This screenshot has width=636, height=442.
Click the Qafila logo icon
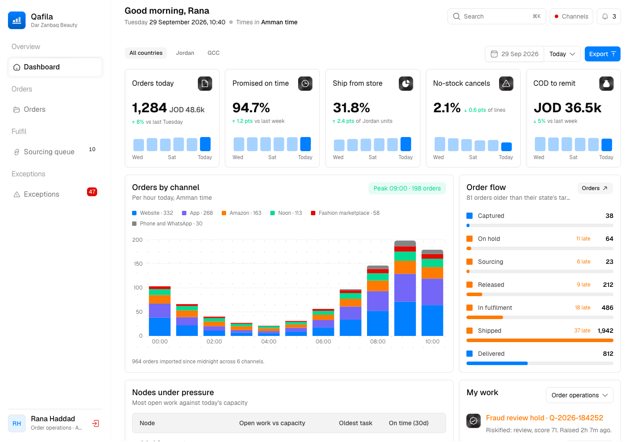pos(17,20)
